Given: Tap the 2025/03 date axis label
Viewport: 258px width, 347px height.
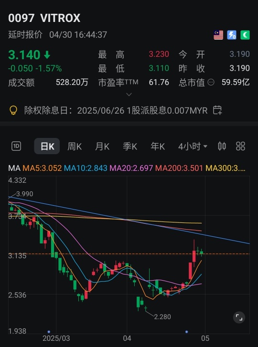Looking at the screenshot, I should [56, 338].
